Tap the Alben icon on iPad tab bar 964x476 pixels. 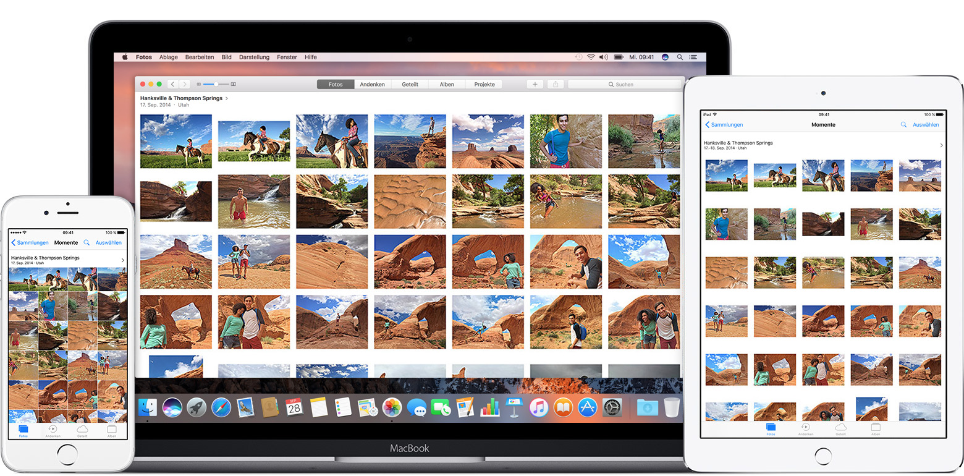(876, 428)
